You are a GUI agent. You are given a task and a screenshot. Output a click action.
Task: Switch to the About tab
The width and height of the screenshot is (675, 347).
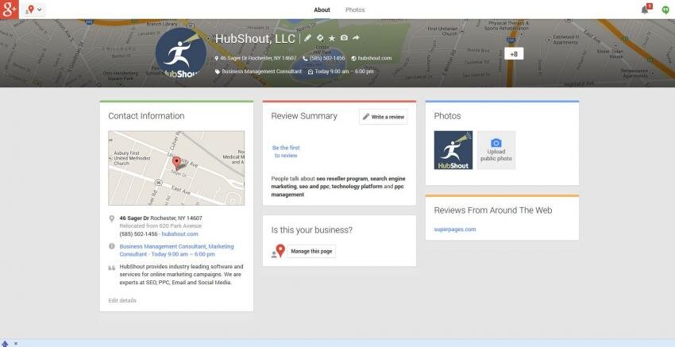322,10
